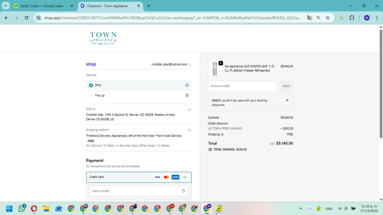Click the Mastercard icon
Image resolution: width=383 pixels, height=215 pixels.
[x=166, y=177]
